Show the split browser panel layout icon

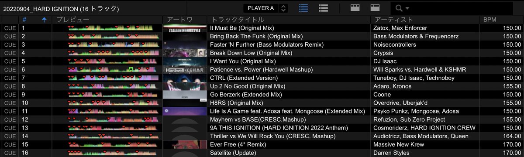(x=355, y=8)
